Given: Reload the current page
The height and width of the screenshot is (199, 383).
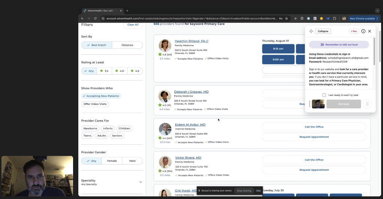Looking at the screenshot, I should click(95, 19).
